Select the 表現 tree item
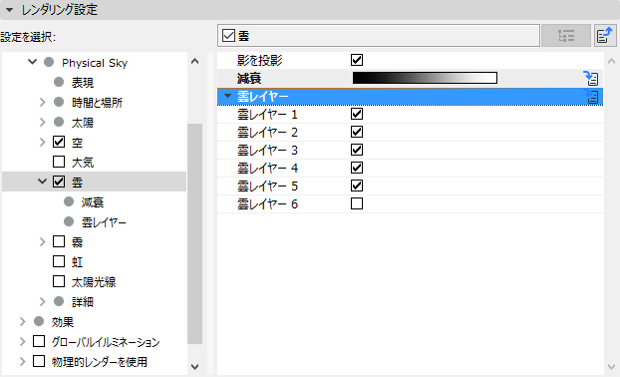The width and height of the screenshot is (620, 377). (83, 83)
